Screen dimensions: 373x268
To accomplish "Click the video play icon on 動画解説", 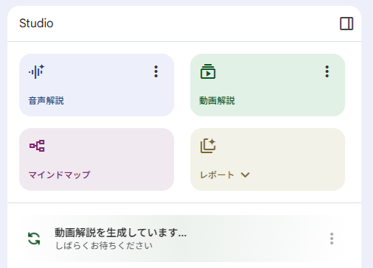I will [x=208, y=71].
